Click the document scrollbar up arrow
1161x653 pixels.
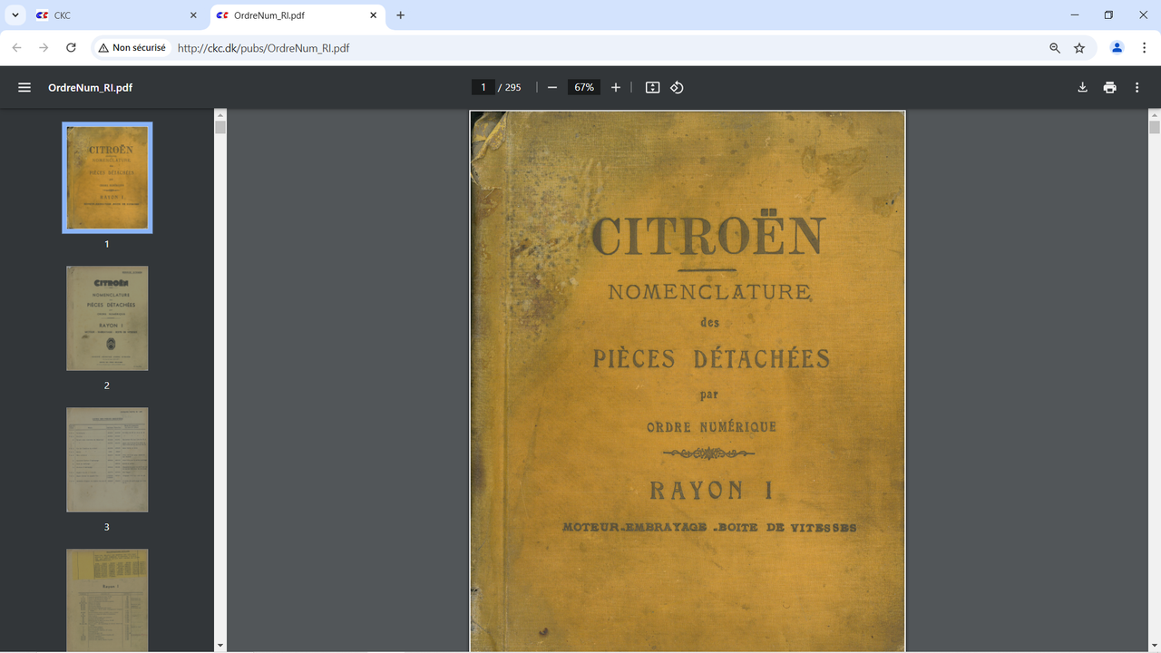pyautogui.click(x=1155, y=115)
